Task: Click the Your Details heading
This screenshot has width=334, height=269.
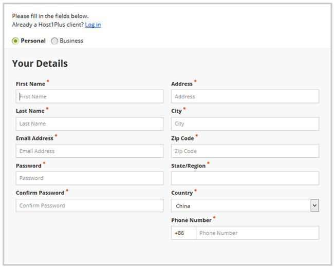Action: 40,64
